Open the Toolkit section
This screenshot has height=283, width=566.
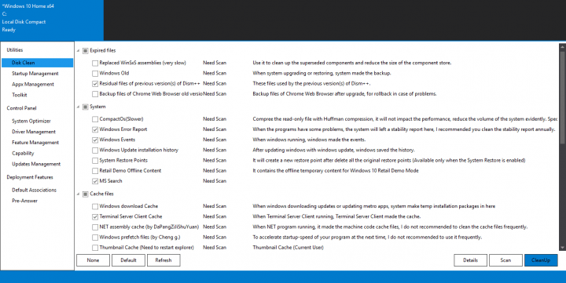click(x=20, y=95)
